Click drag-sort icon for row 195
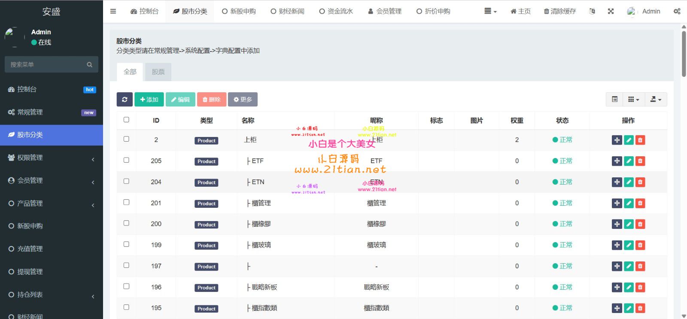The height and width of the screenshot is (319, 687). 617,308
